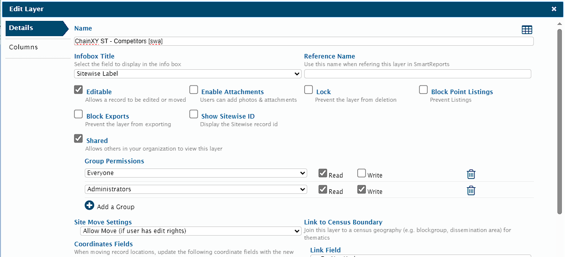Expand the Everyone group dropdown
Image resolution: width=565 pixels, height=257 pixels.
[x=195, y=173]
